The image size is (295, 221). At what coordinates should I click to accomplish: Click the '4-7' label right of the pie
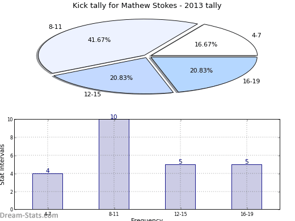point(256,35)
